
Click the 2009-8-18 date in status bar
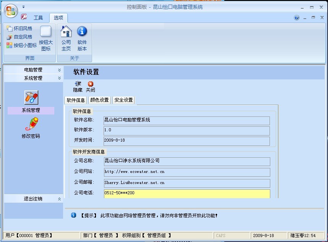click(263, 236)
